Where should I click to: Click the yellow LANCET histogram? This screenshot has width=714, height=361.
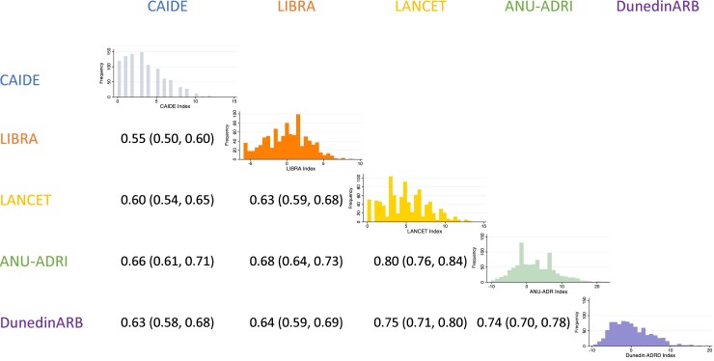click(x=418, y=202)
